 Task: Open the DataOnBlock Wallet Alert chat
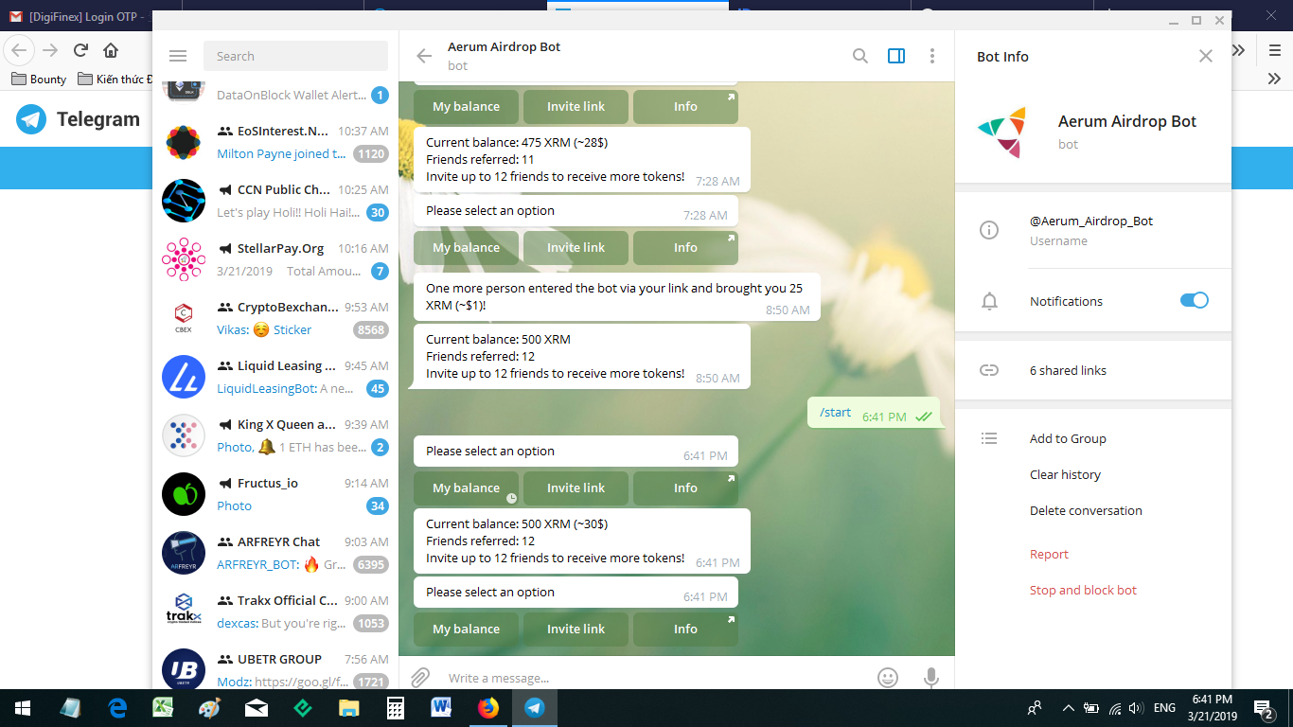274,97
